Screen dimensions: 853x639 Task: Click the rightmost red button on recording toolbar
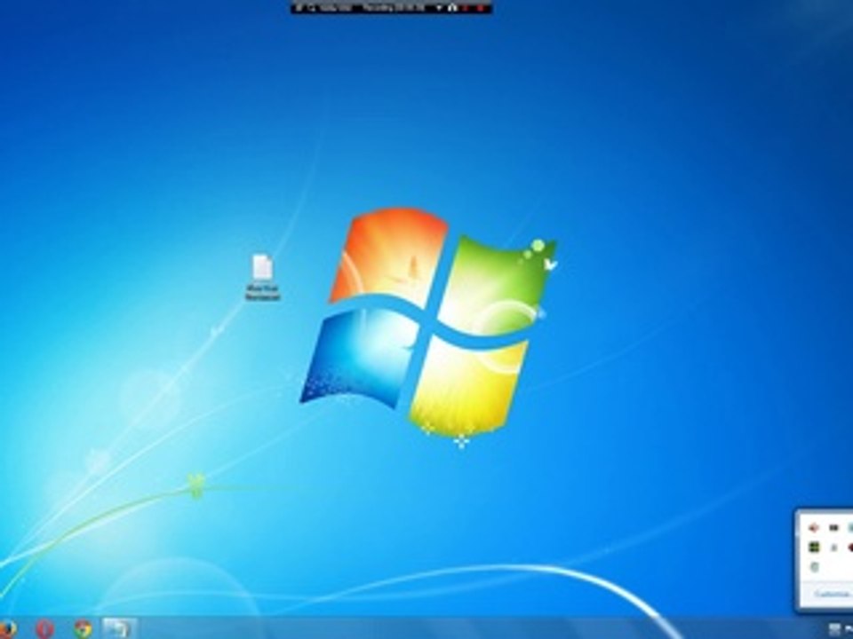tap(481, 8)
